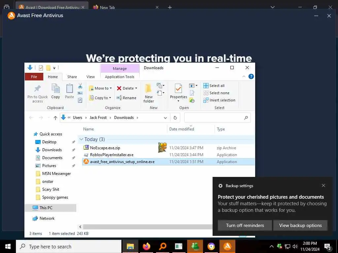Click the search magnifier in Explorer search box

point(246,118)
